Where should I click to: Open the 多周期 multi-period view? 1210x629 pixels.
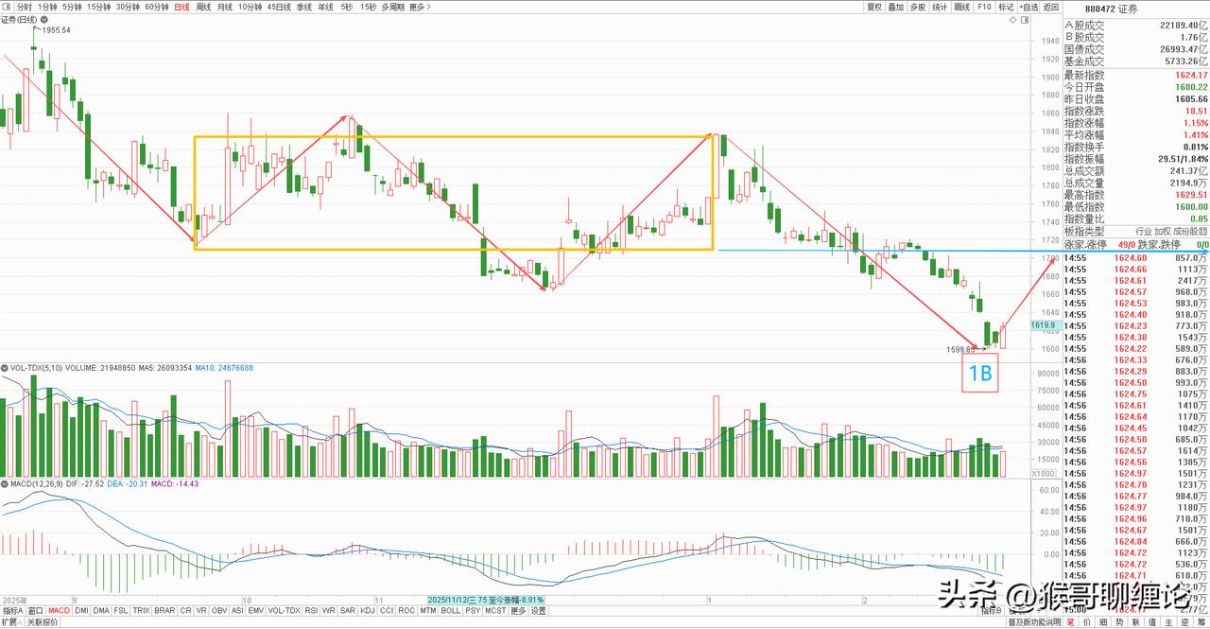(392, 6)
